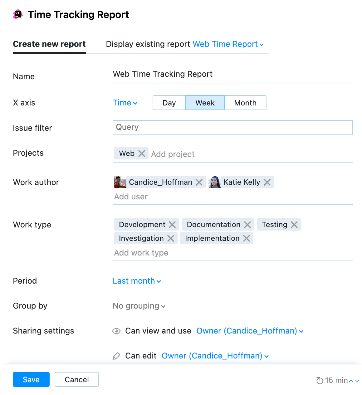Remove the Development work type
This screenshot has width=362, height=395.
pos(172,224)
